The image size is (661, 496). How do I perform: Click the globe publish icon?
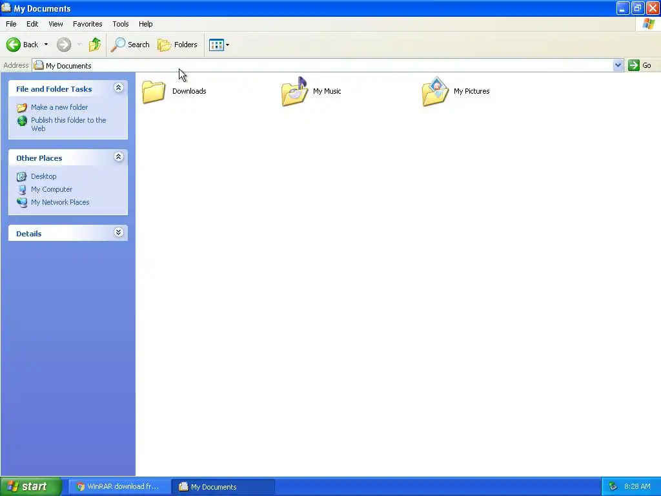tap(22, 121)
